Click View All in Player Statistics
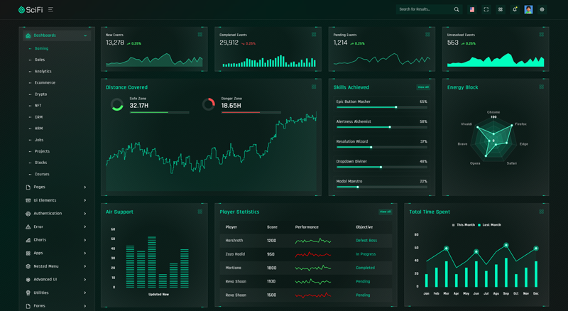Viewport: 568px width, 311px height. tap(385, 212)
